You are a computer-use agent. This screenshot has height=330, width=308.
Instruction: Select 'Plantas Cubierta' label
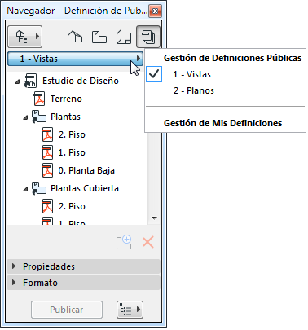[85, 188]
